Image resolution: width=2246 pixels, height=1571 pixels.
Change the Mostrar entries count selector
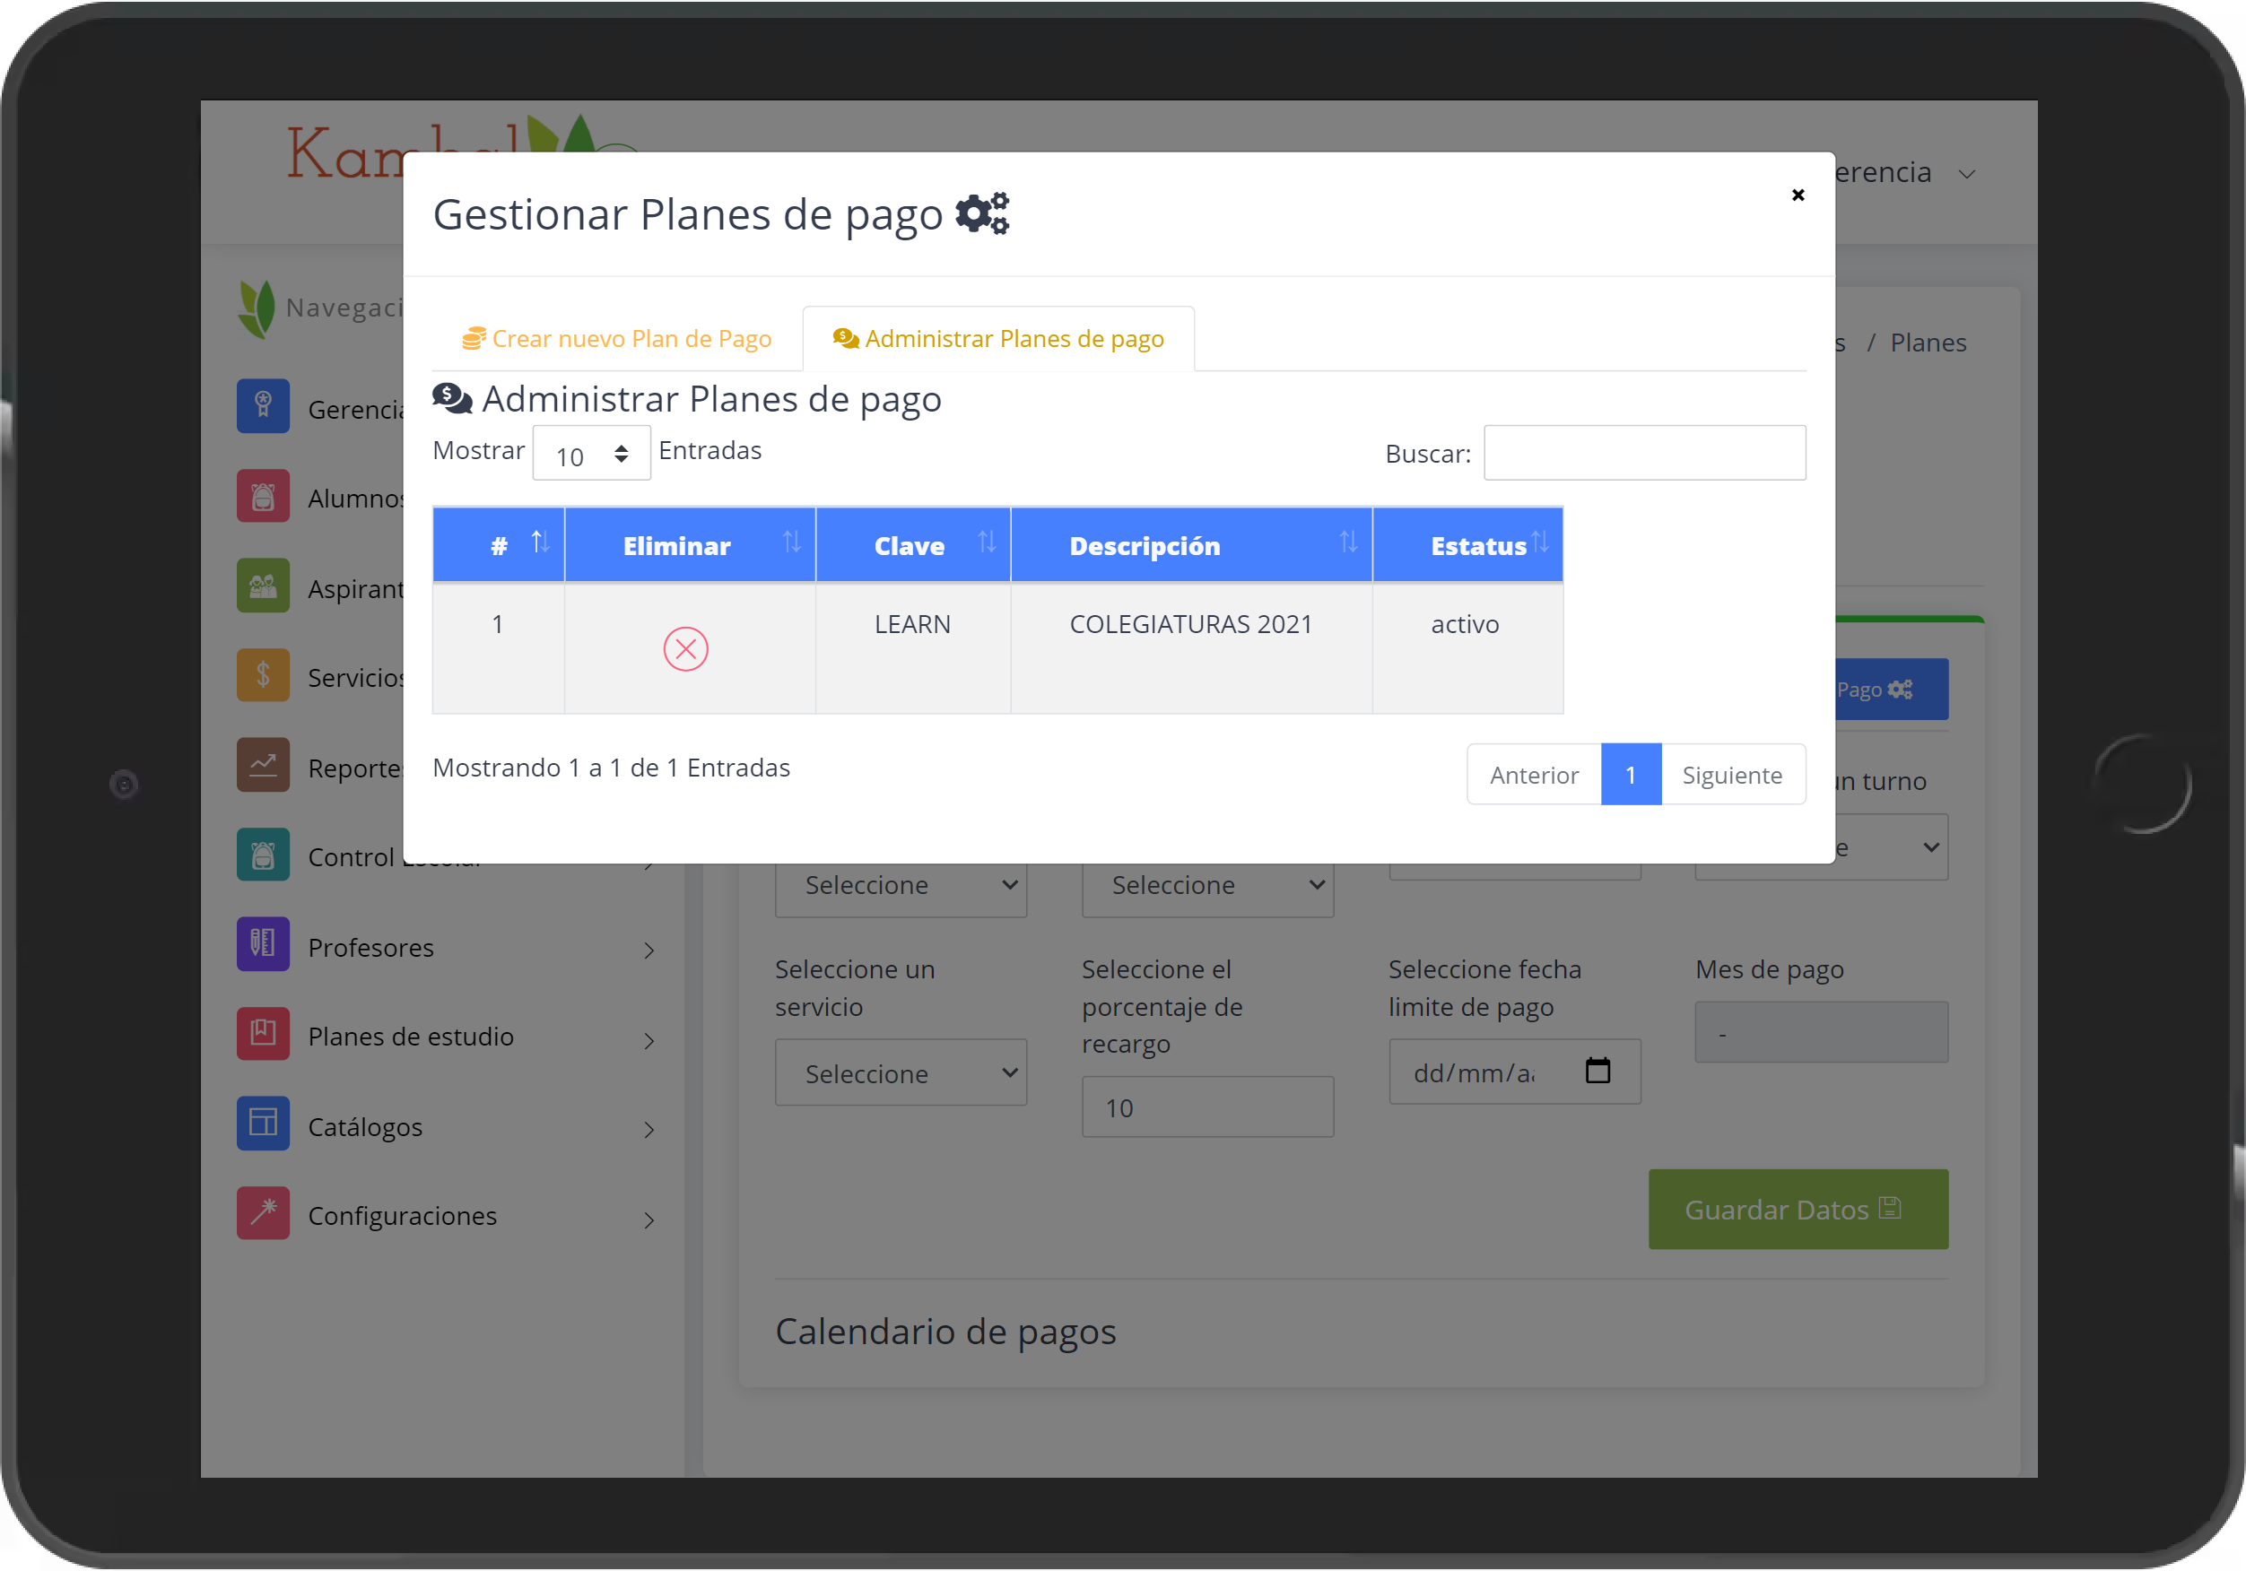tap(591, 454)
